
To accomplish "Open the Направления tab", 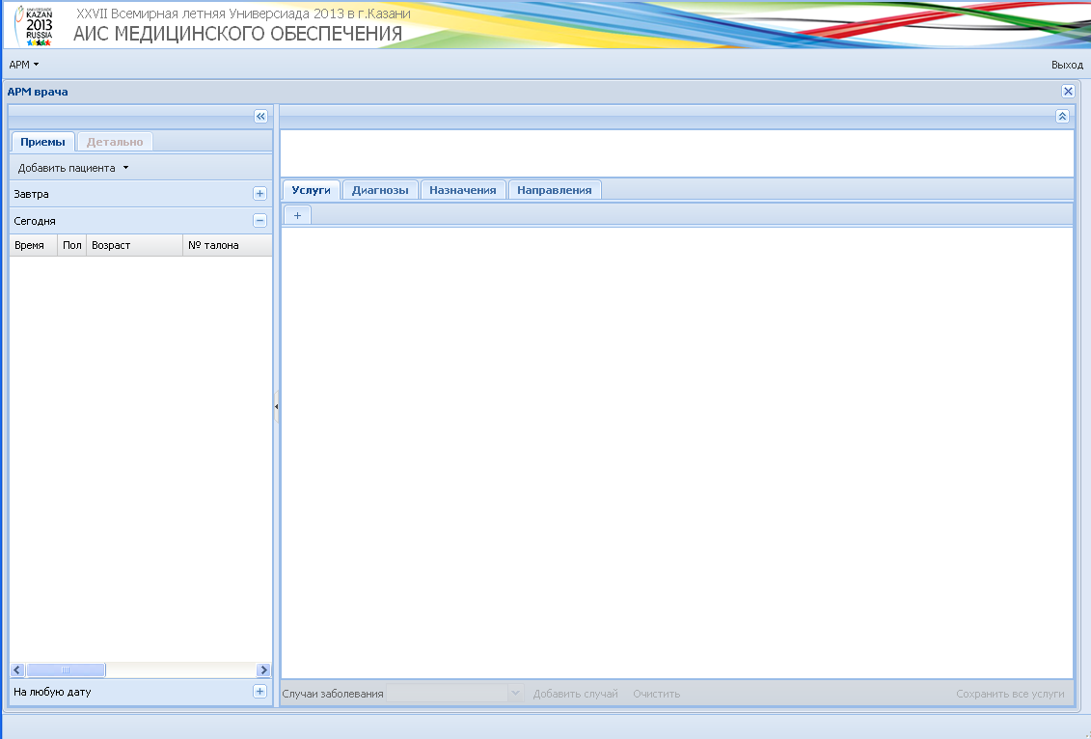I will (555, 190).
